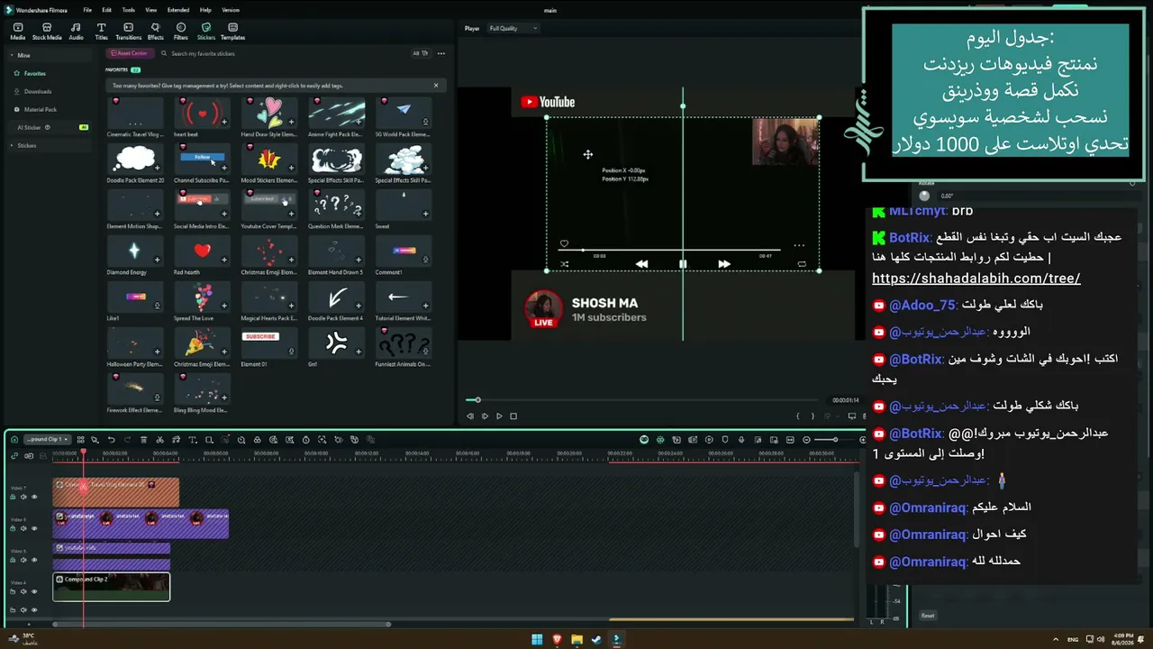Switch to the Filters tab
Image resolution: width=1153 pixels, height=649 pixels.
click(x=180, y=32)
